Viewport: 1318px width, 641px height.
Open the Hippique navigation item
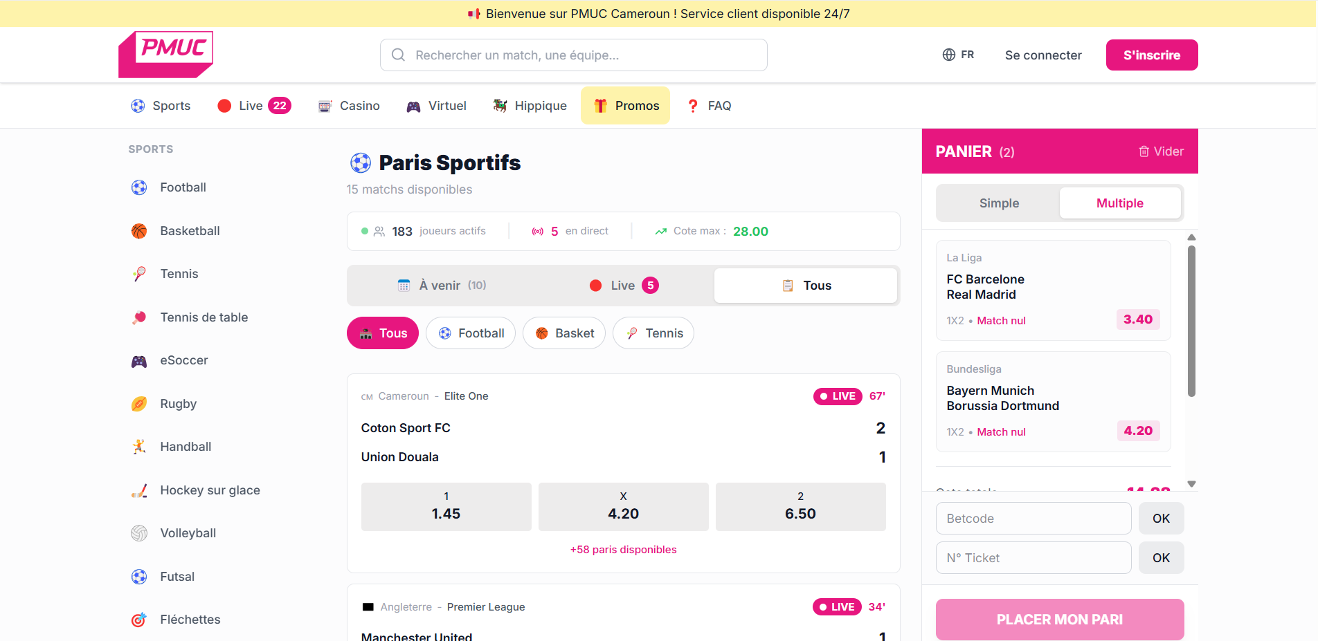click(530, 106)
